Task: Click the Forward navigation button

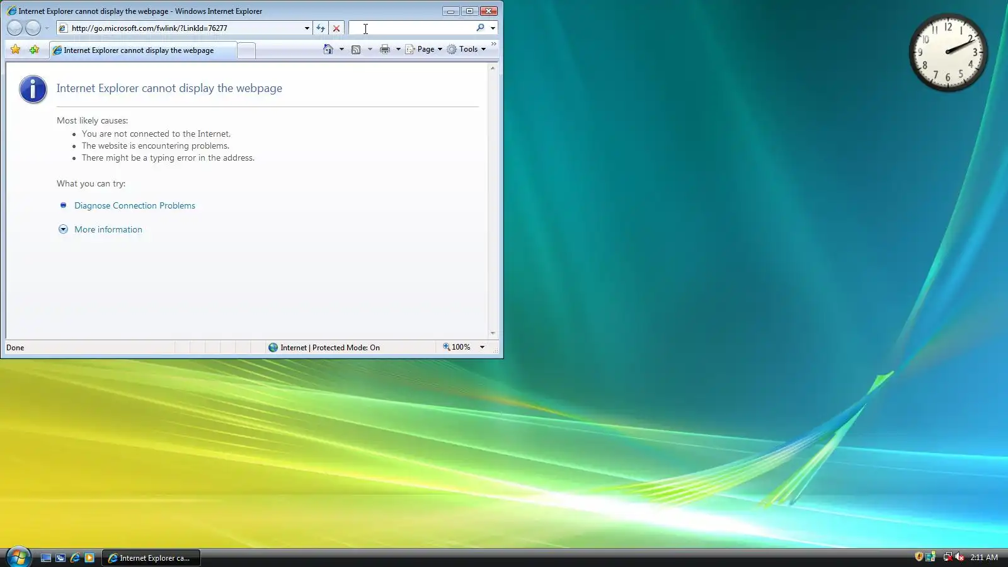Action: pos(33,28)
